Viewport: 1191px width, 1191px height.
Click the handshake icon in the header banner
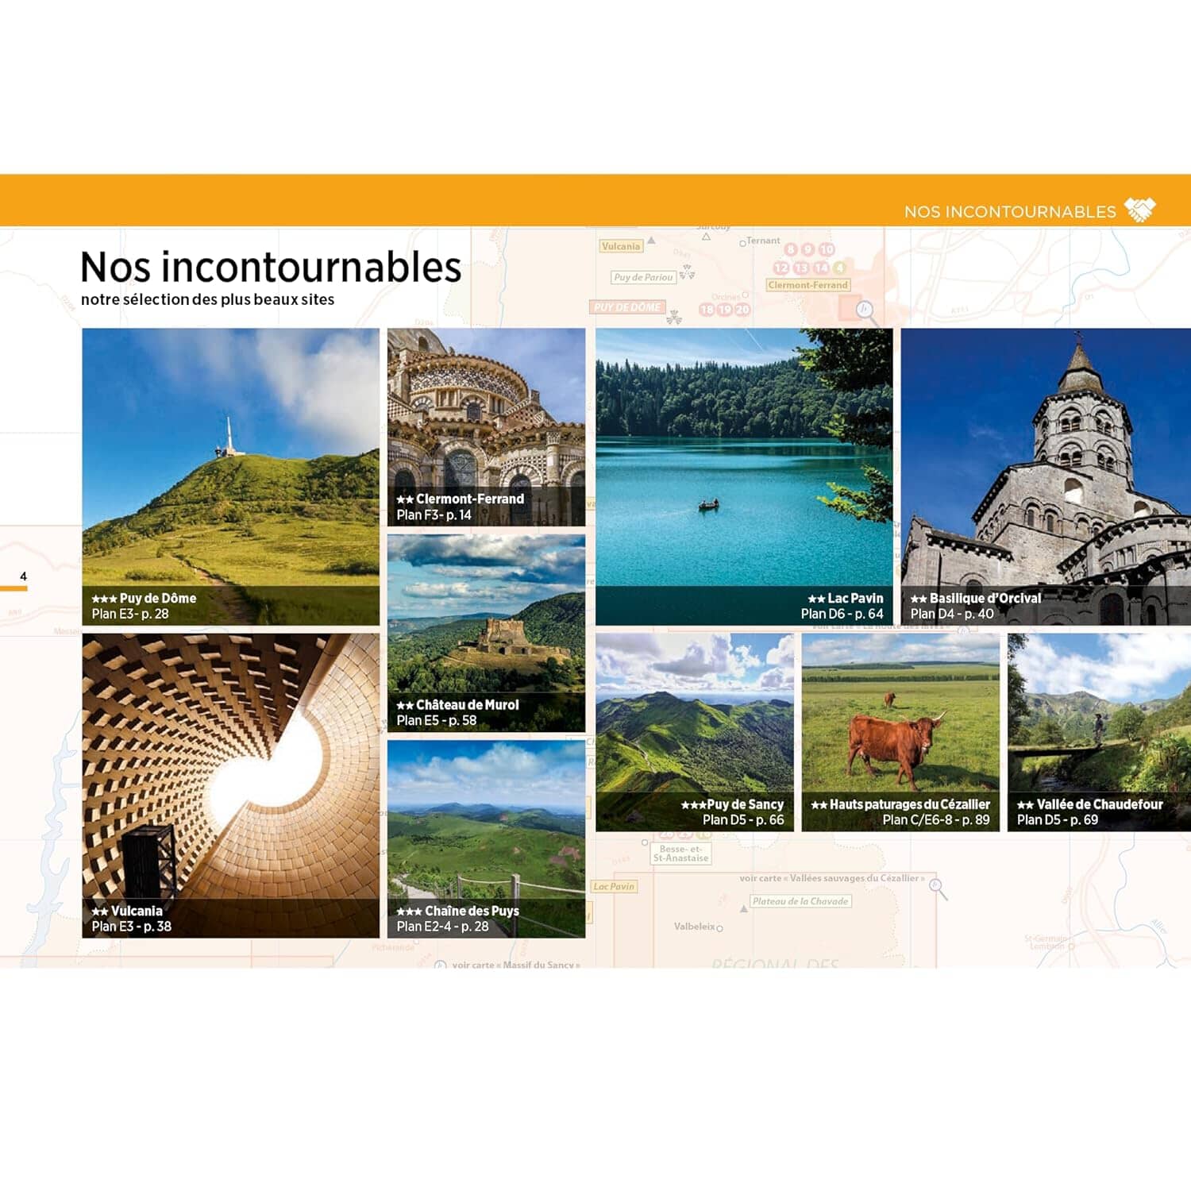[x=1141, y=209]
